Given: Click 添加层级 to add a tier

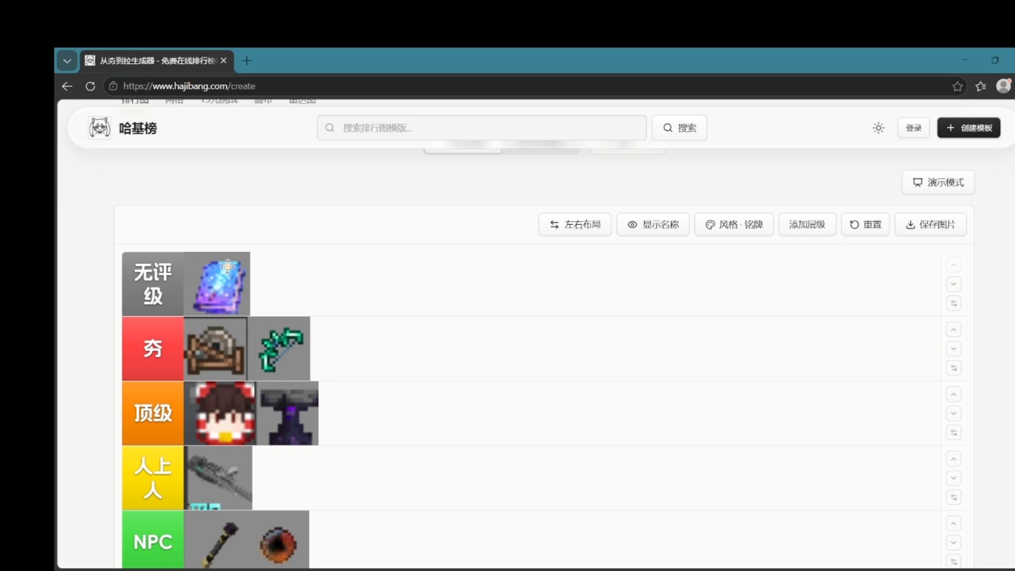Looking at the screenshot, I should (x=807, y=225).
